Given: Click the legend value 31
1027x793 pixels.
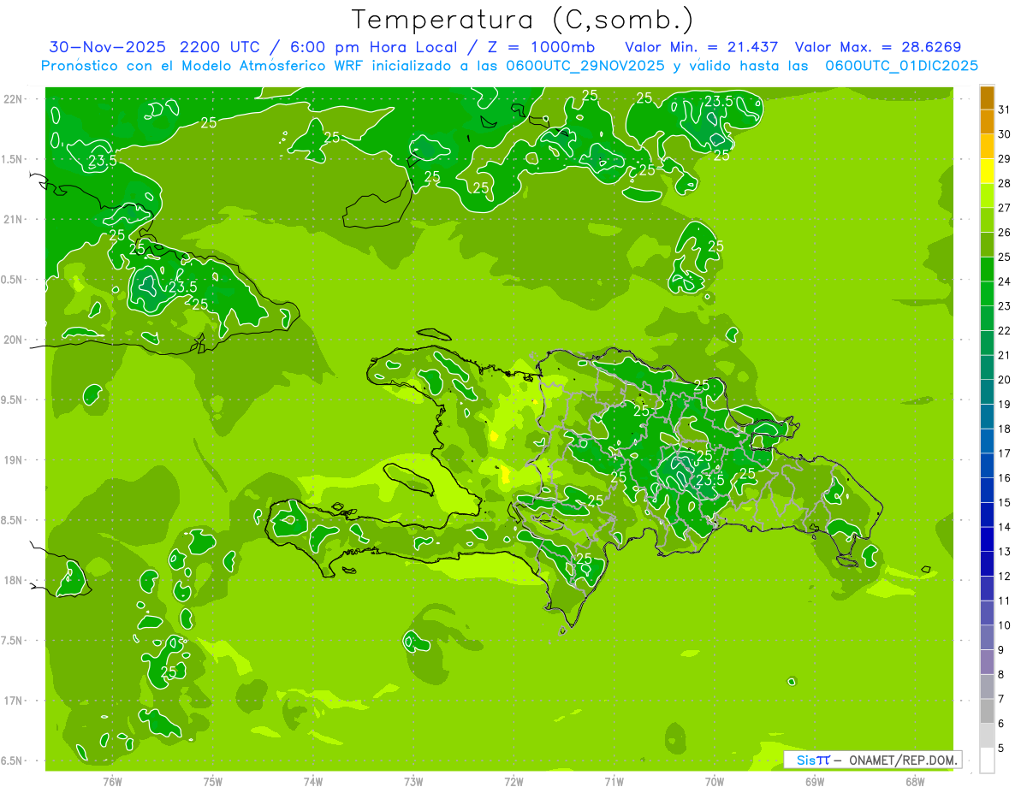Looking at the screenshot, I should tap(1005, 109).
